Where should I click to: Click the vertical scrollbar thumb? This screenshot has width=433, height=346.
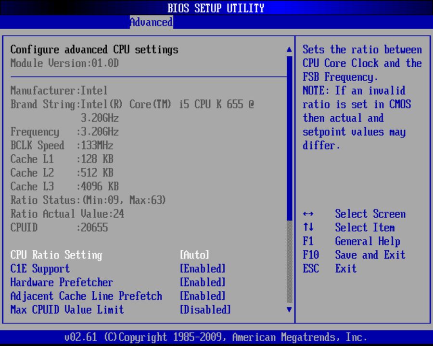pos(290,138)
